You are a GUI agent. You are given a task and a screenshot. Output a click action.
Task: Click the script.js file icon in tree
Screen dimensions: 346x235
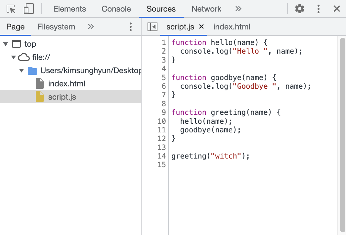[39, 97]
